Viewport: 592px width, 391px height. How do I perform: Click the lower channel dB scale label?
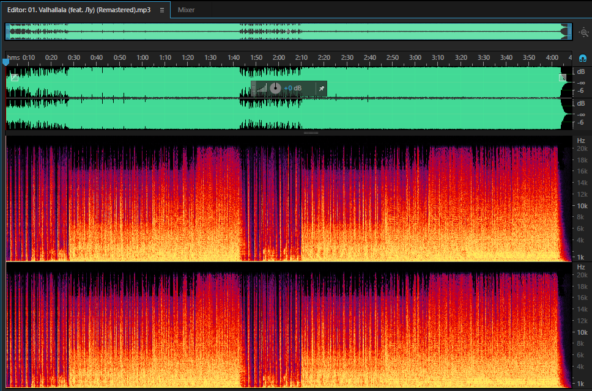pyautogui.click(x=580, y=103)
